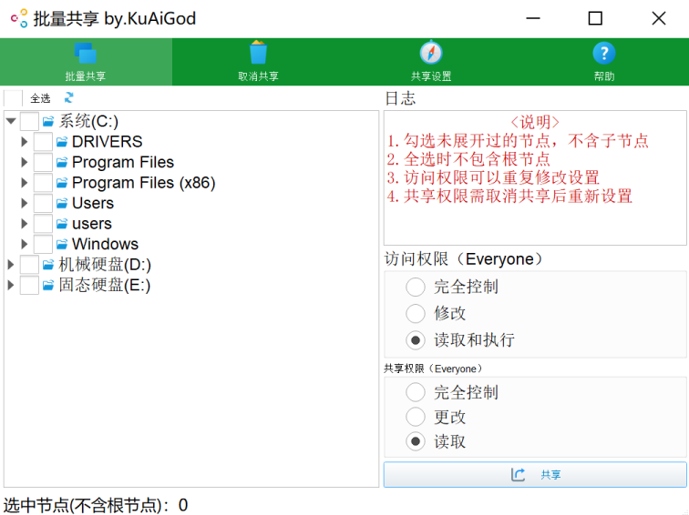This screenshot has height=515, width=689.
Task: Select the 读取 share permission
Action: coord(436,441)
